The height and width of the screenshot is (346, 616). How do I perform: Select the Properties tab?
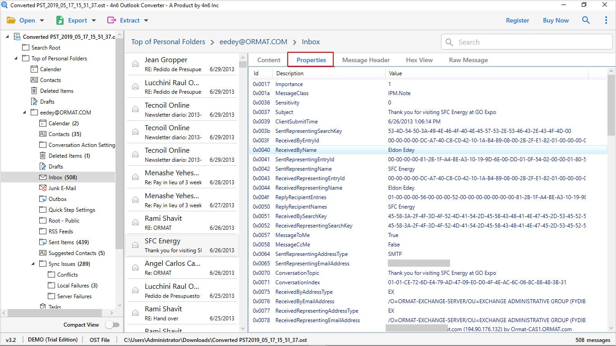(311, 60)
